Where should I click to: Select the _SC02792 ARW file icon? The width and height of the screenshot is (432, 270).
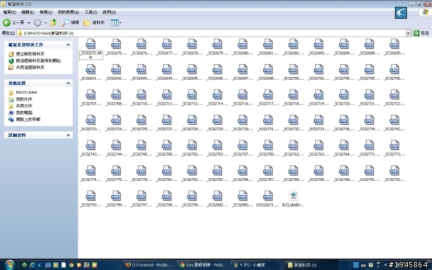394,171
